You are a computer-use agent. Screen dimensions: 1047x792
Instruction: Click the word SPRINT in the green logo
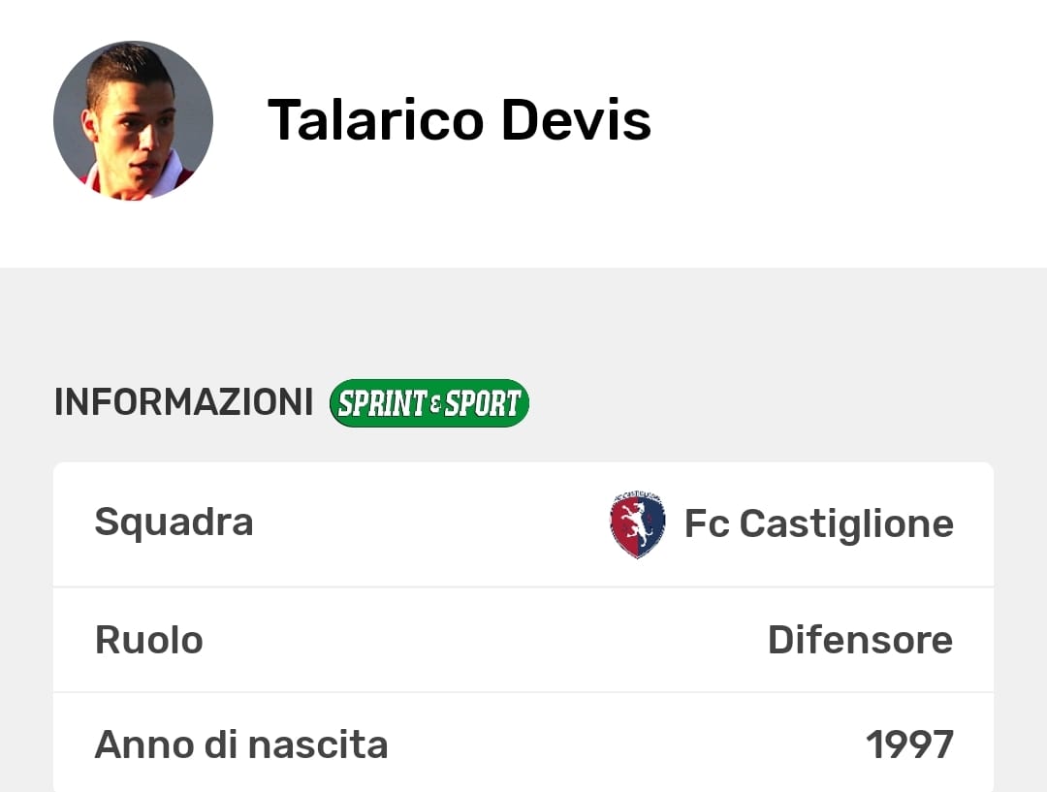tap(381, 403)
